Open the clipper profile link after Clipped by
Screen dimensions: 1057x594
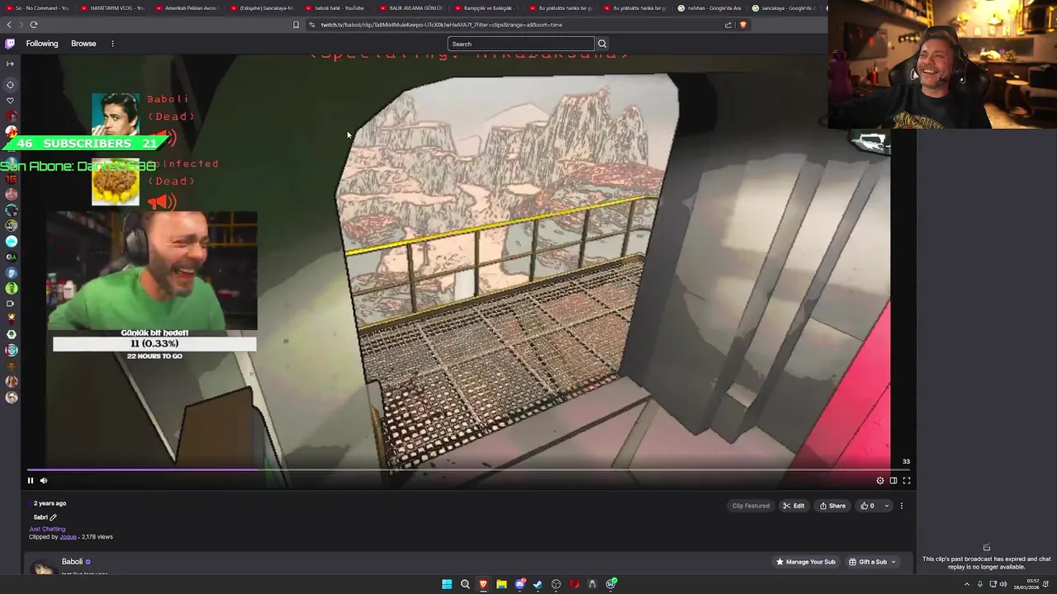[68, 537]
